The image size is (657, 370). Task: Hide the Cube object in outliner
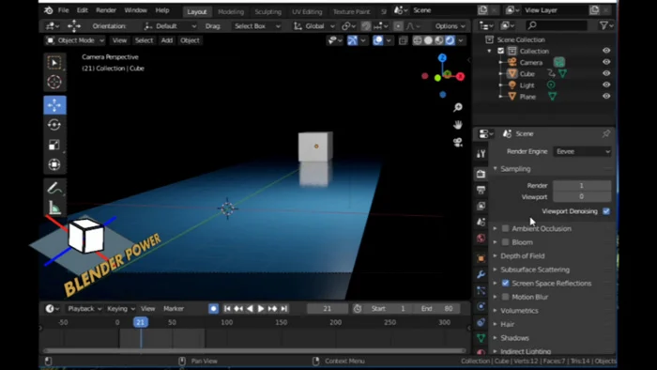pyautogui.click(x=606, y=73)
